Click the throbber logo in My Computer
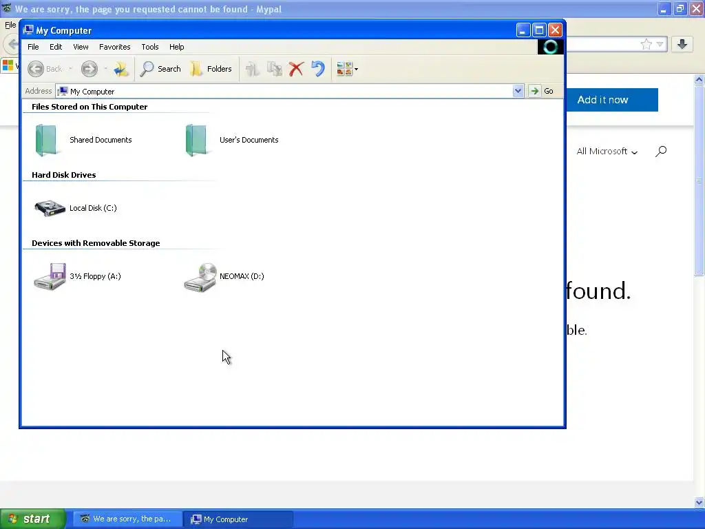 coord(550,47)
